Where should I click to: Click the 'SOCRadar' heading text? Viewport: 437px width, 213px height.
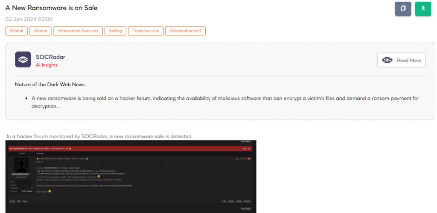[50, 57]
